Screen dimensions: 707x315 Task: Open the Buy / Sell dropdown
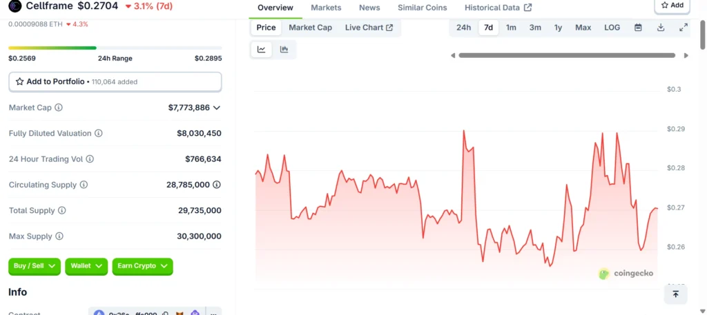(35, 266)
